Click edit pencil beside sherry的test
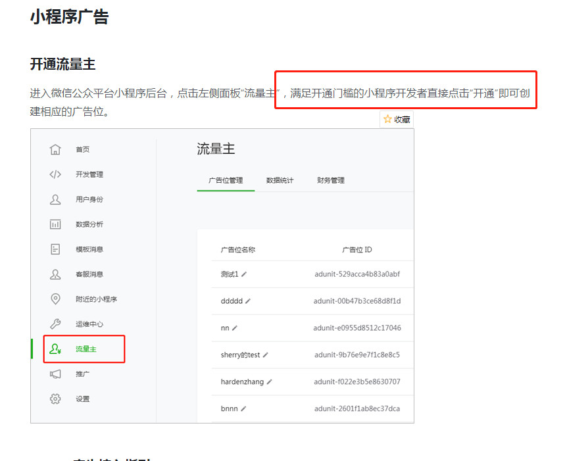This screenshot has width=567, height=461. [x=266, y=354]
